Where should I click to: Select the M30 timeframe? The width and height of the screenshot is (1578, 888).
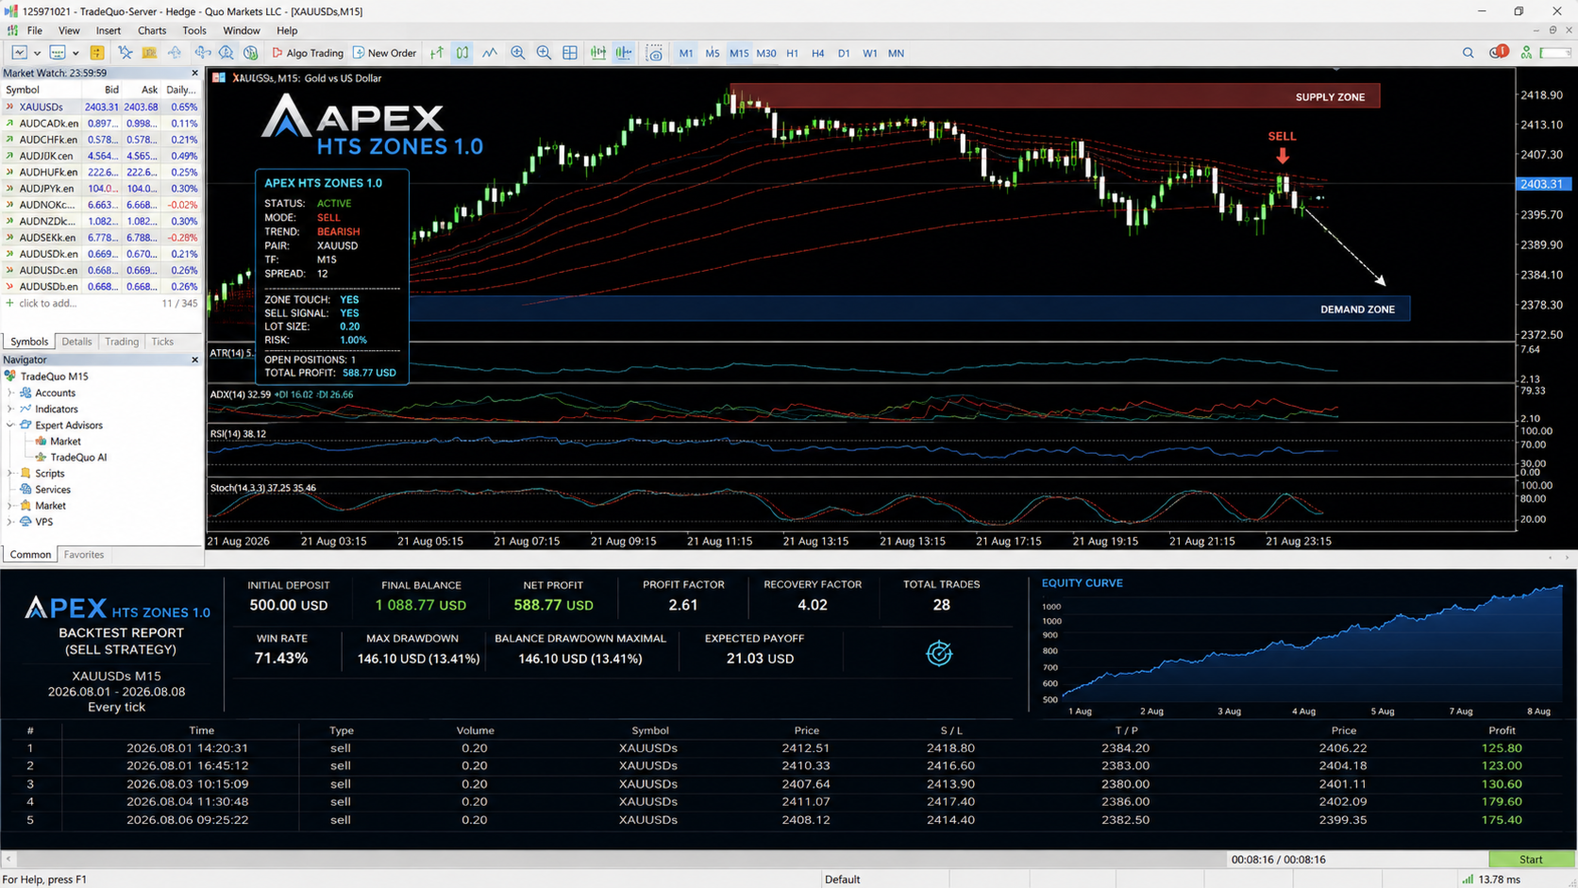766,53
